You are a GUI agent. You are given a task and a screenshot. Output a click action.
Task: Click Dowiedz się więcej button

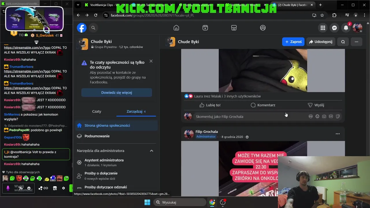click(x=116, y=93)
